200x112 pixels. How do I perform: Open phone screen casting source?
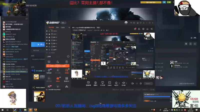(102, 84)
